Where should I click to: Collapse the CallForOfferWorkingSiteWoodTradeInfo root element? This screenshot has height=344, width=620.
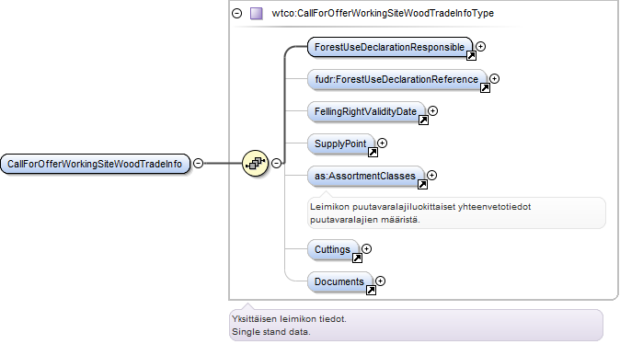(x=198, y=164)
